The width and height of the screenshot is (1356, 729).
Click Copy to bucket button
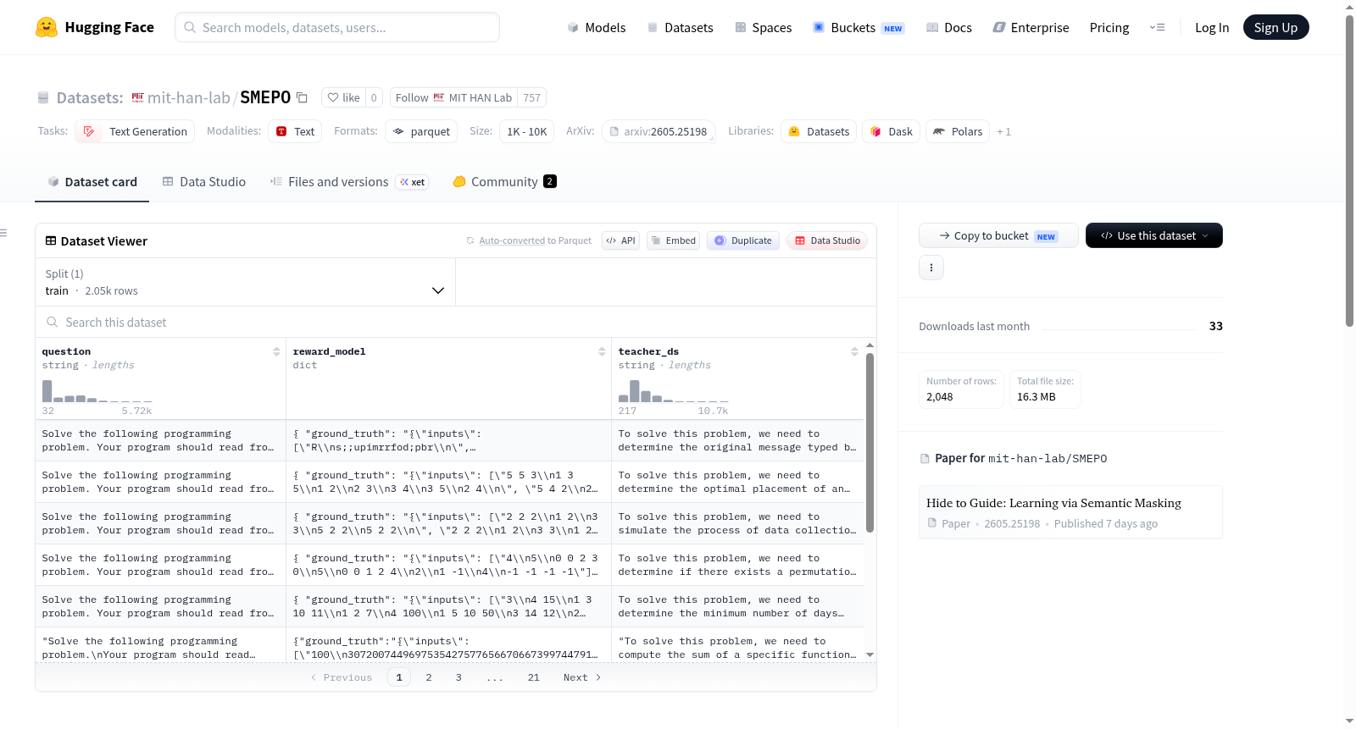(x=998, y=235)
